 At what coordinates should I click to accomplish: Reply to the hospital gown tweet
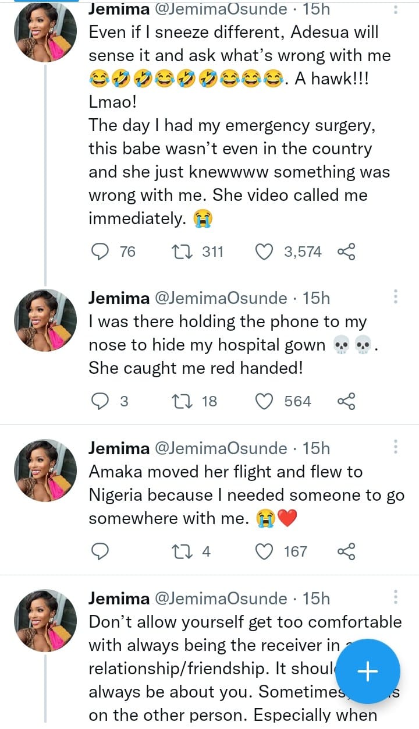pos(101,401)
